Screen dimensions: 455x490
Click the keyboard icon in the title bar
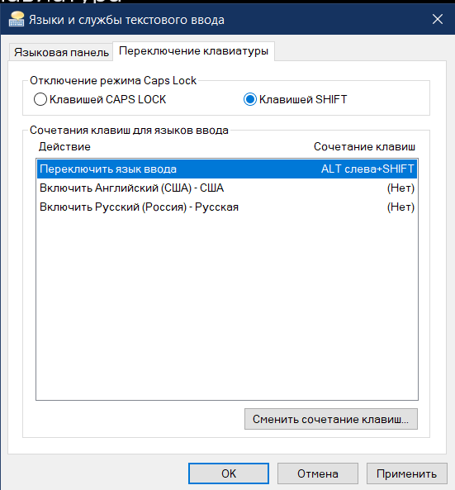[17, 19]
